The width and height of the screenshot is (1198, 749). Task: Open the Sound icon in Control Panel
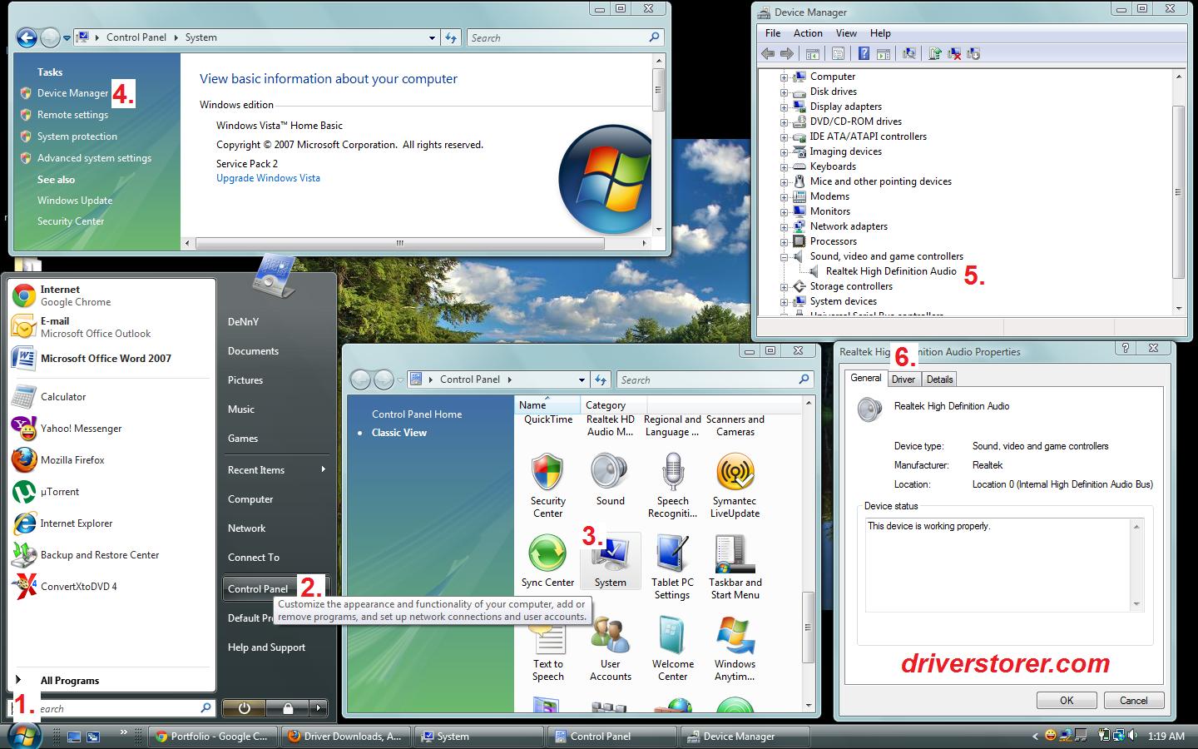tap(610, 479)
